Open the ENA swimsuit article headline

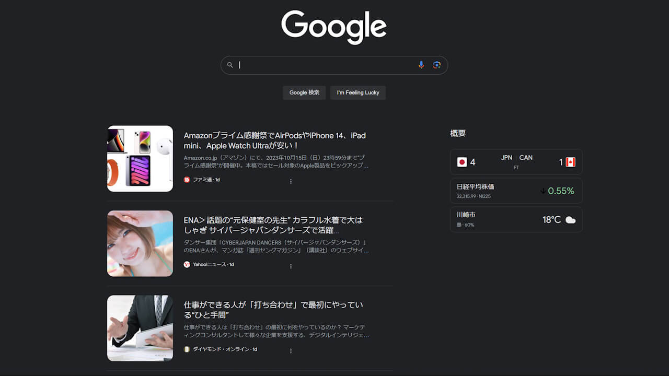coord(274,226)
